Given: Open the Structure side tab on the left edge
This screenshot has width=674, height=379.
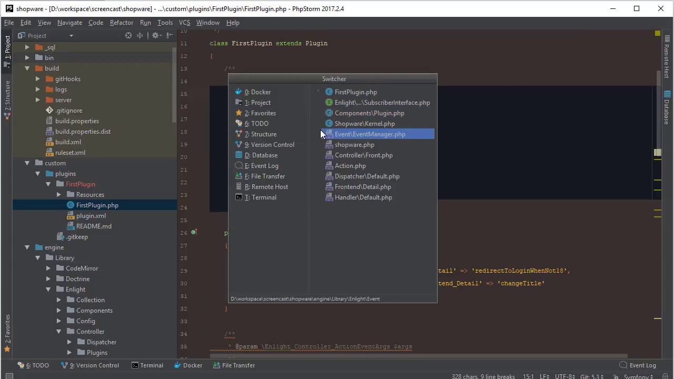Looking at the screenshot, I should pos(7,100).
